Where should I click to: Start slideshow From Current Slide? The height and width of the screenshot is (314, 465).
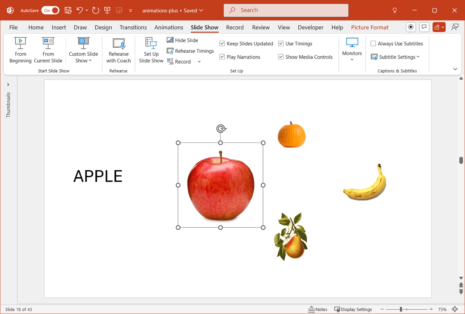tap(48, 50)
